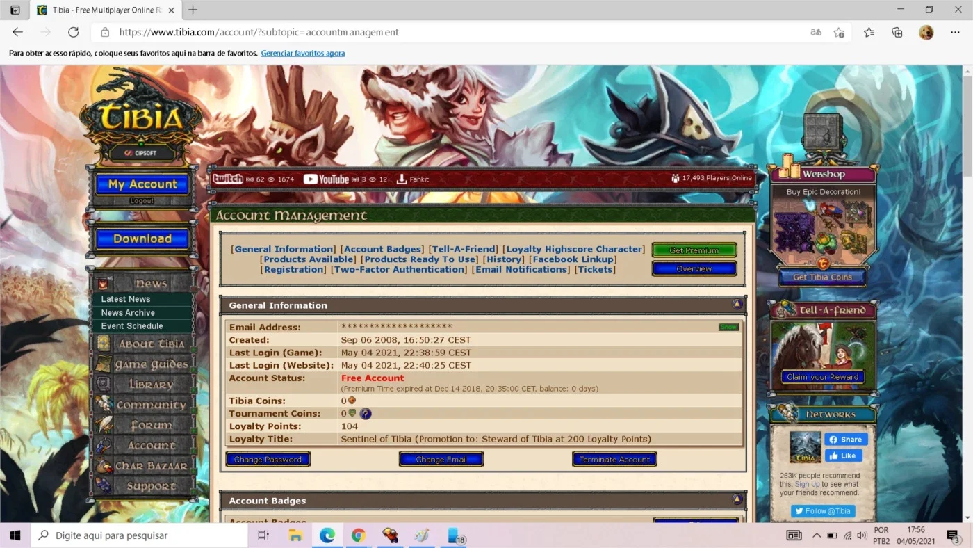The height and width of the screenshot is (548, 973).
Task: Open the browser profile avatar
Action: [x=926, y=32]
